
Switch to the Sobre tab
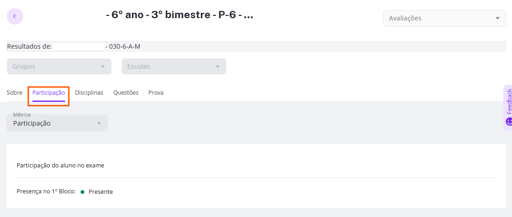pyautogui.click(x=15, y=93)
